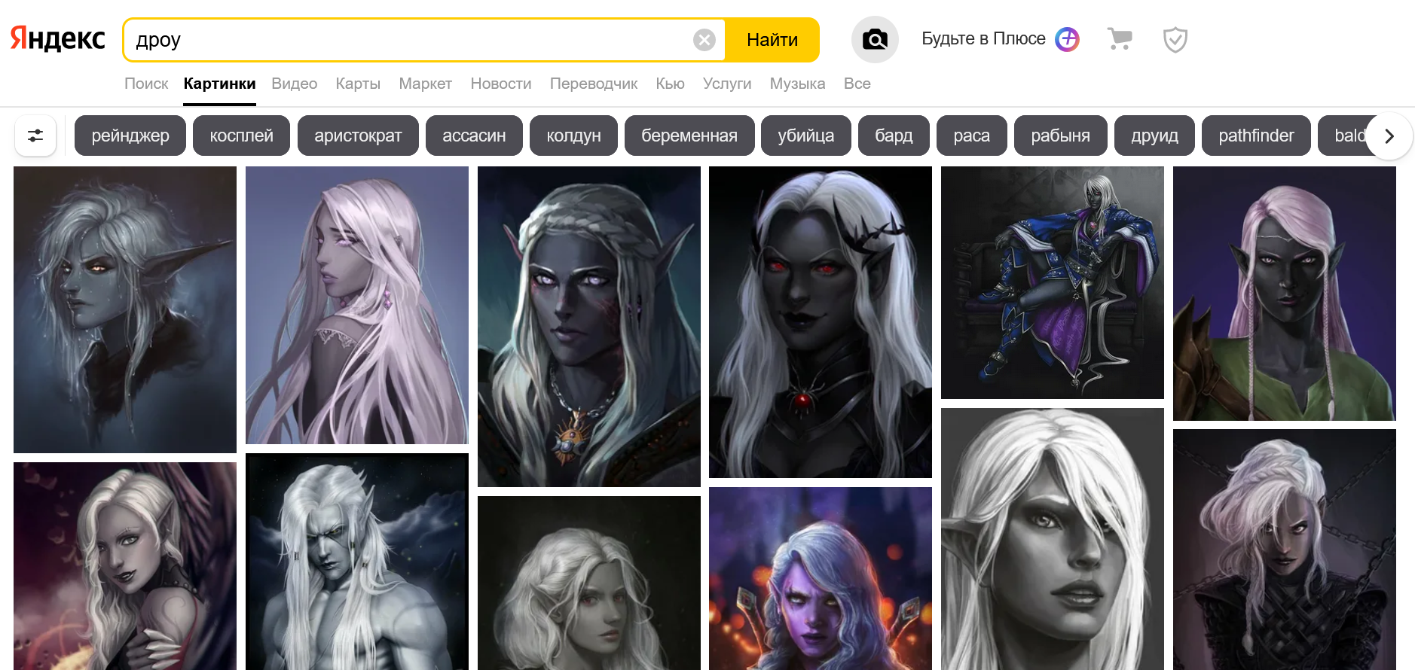Open the Переводчик tab

[594, 84]
